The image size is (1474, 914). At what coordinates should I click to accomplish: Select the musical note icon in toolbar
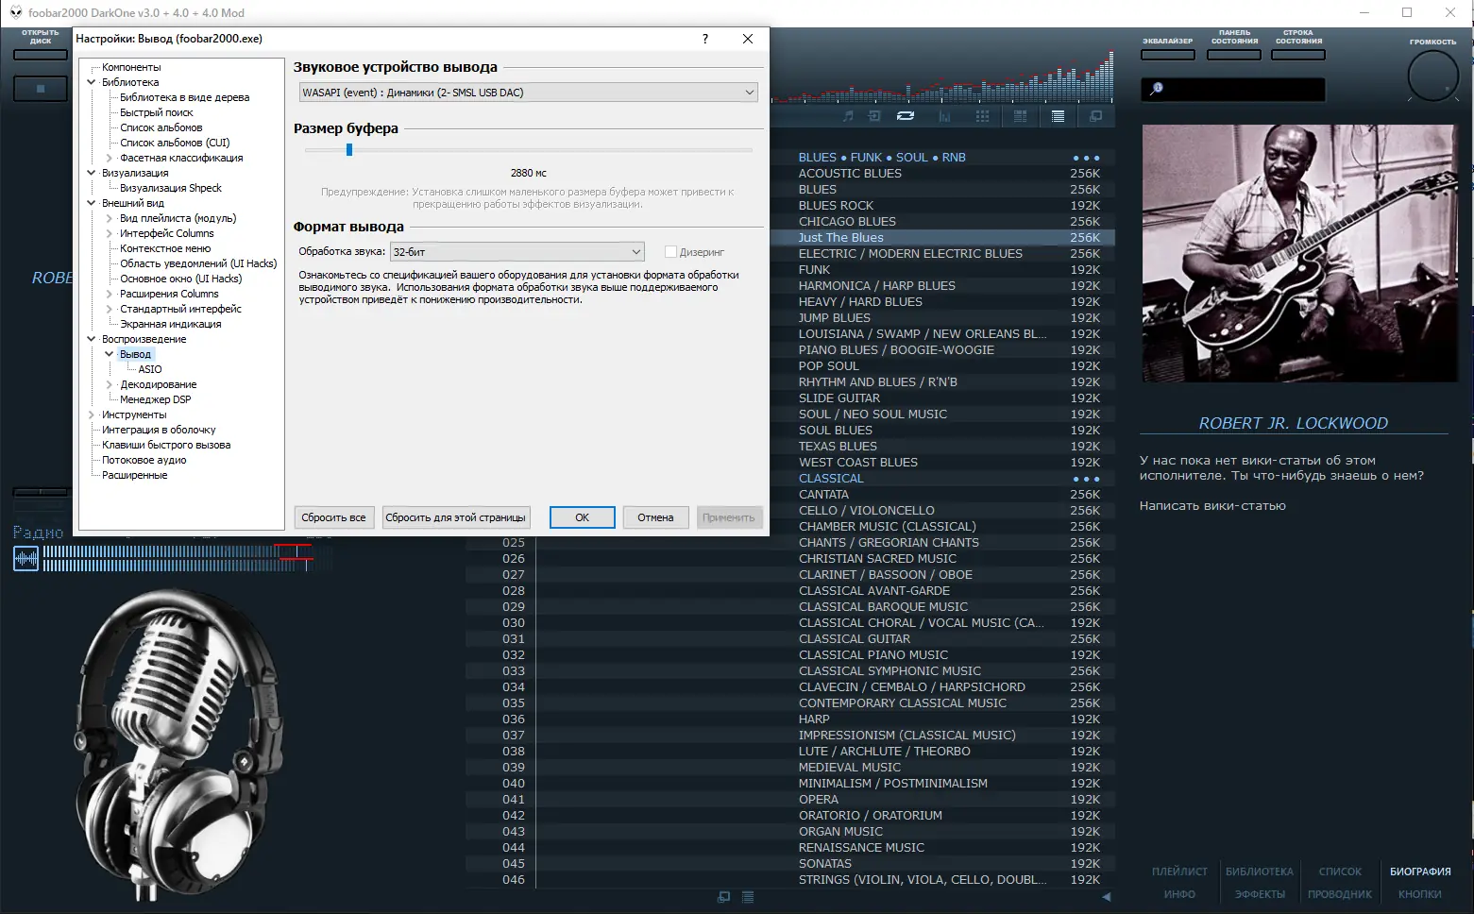[848, 116]
